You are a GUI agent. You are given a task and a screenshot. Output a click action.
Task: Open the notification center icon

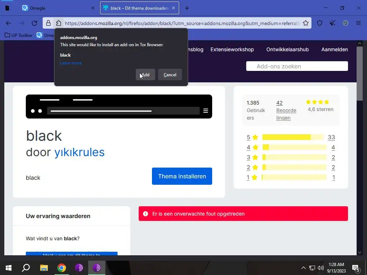(x=356, y=268)
